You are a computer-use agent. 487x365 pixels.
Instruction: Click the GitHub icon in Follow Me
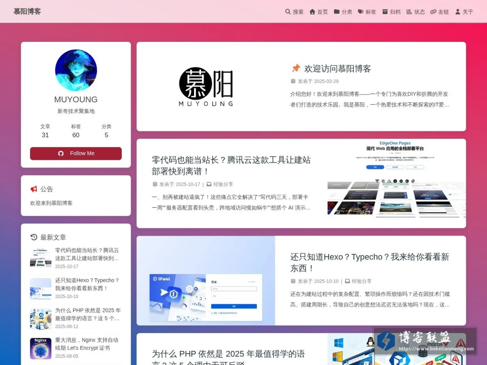point(61,153)
